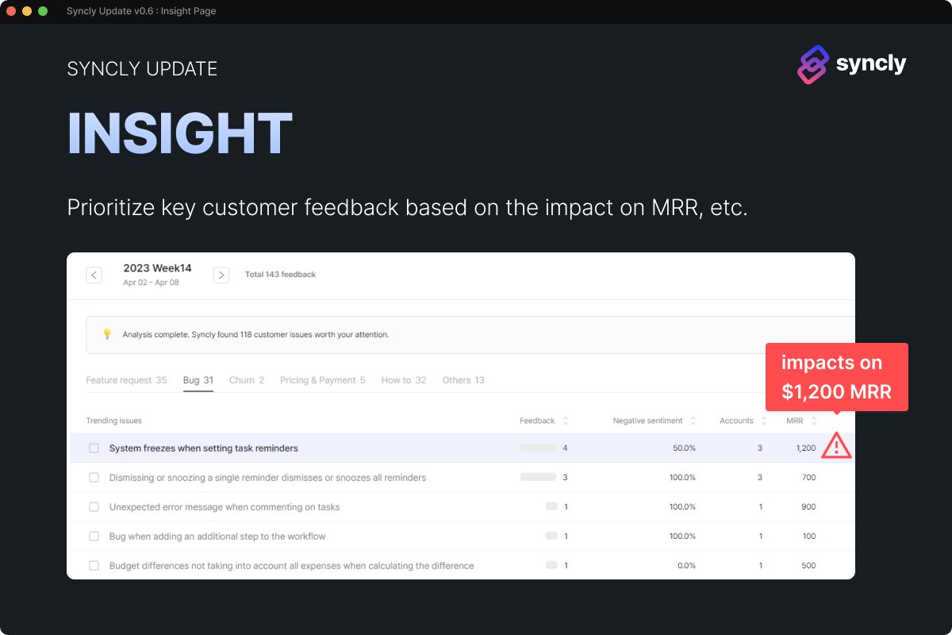Sort by MRR column arrows
This screenshot has width=952, height=635.
tap(814, 421)
